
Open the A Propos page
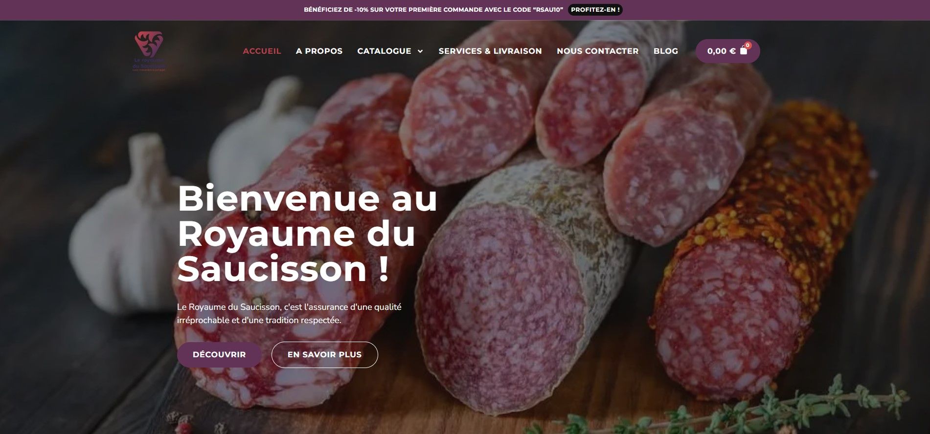pyautogui.click(x=319, y=51)
